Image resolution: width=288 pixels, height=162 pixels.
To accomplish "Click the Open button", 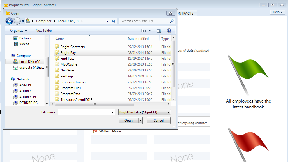I will [128, 121].
